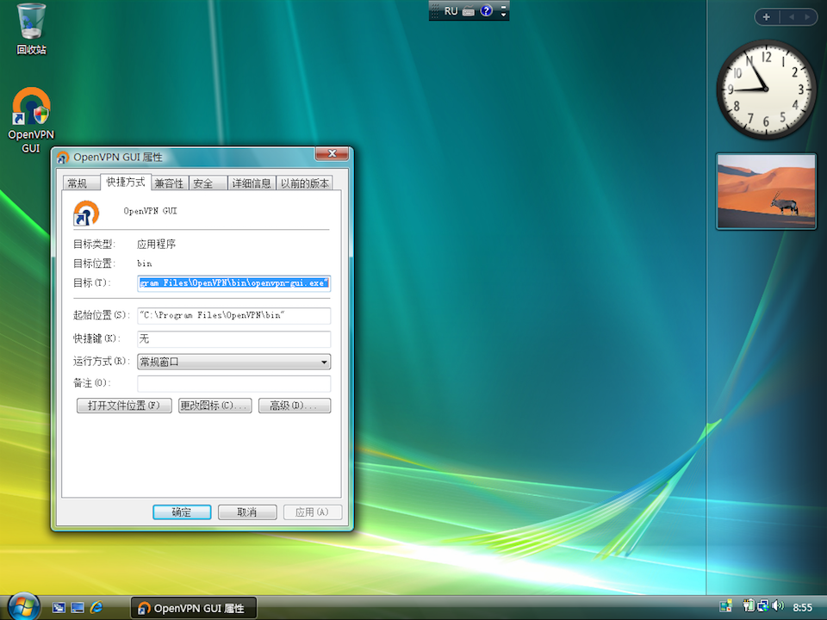Open the Windows Start orb
This screenshot has width=827, height=620.
pyautogui.click(x=23, y=606)
